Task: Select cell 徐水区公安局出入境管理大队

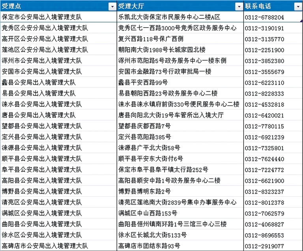Action: click(x=58, y=235)
